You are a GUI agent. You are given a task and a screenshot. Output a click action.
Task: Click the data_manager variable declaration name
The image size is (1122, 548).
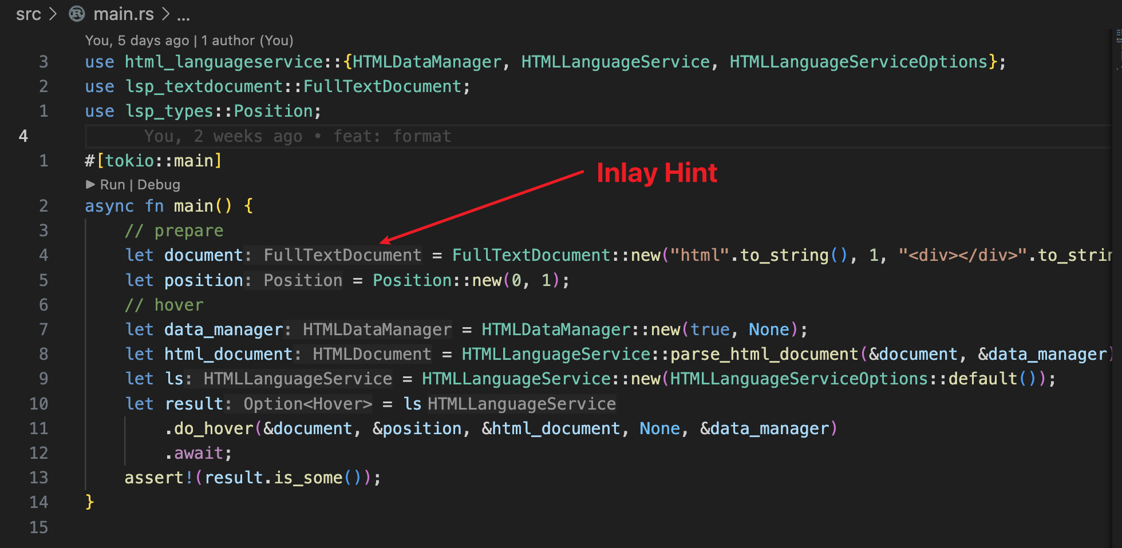point(223,329)
